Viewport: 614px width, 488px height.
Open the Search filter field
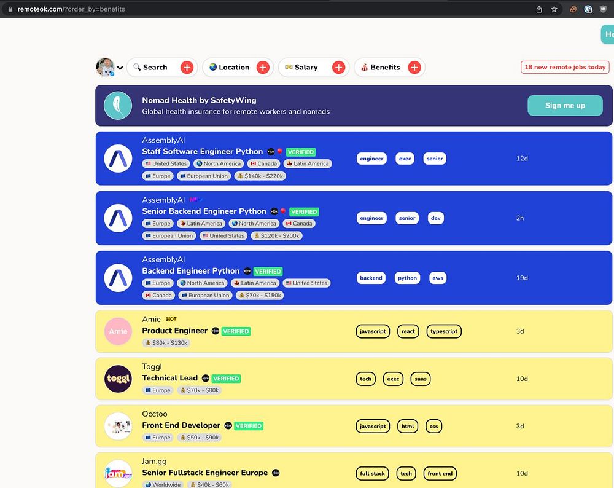pyautogui.click(x=161, y=68)
